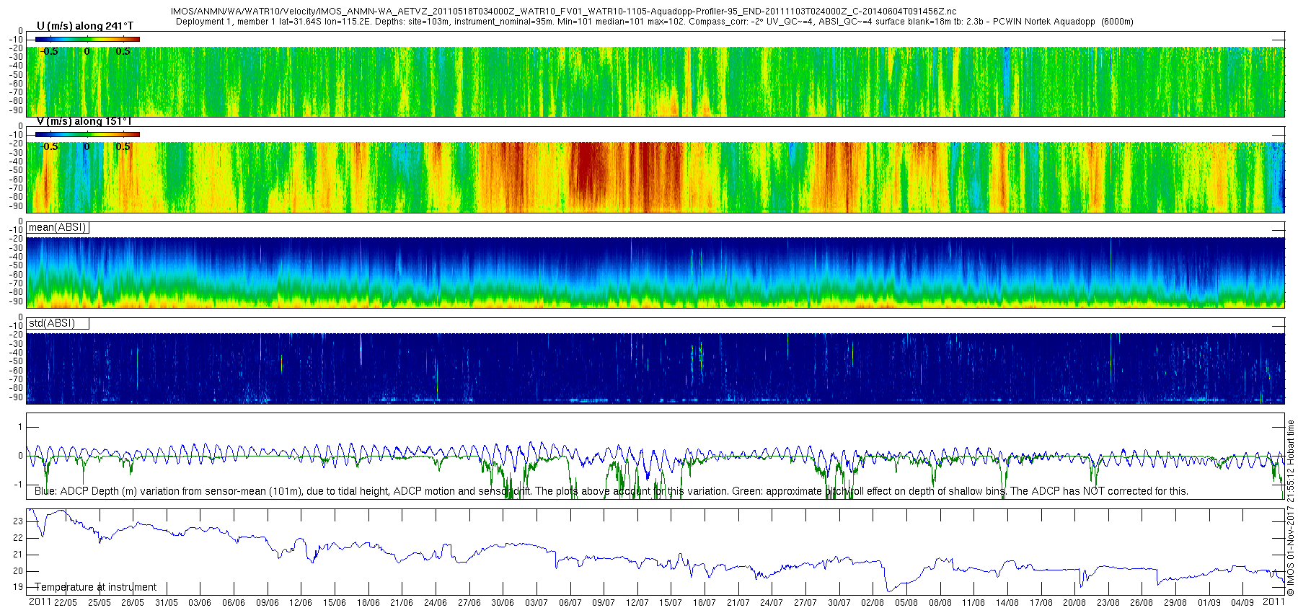Click the 27/06 date tick label
The width and height of the screenshot is (1298, 613).
(469, 602)
